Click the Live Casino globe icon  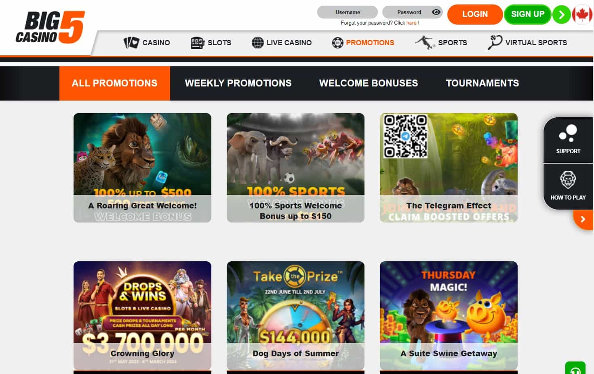pos(257,42)
